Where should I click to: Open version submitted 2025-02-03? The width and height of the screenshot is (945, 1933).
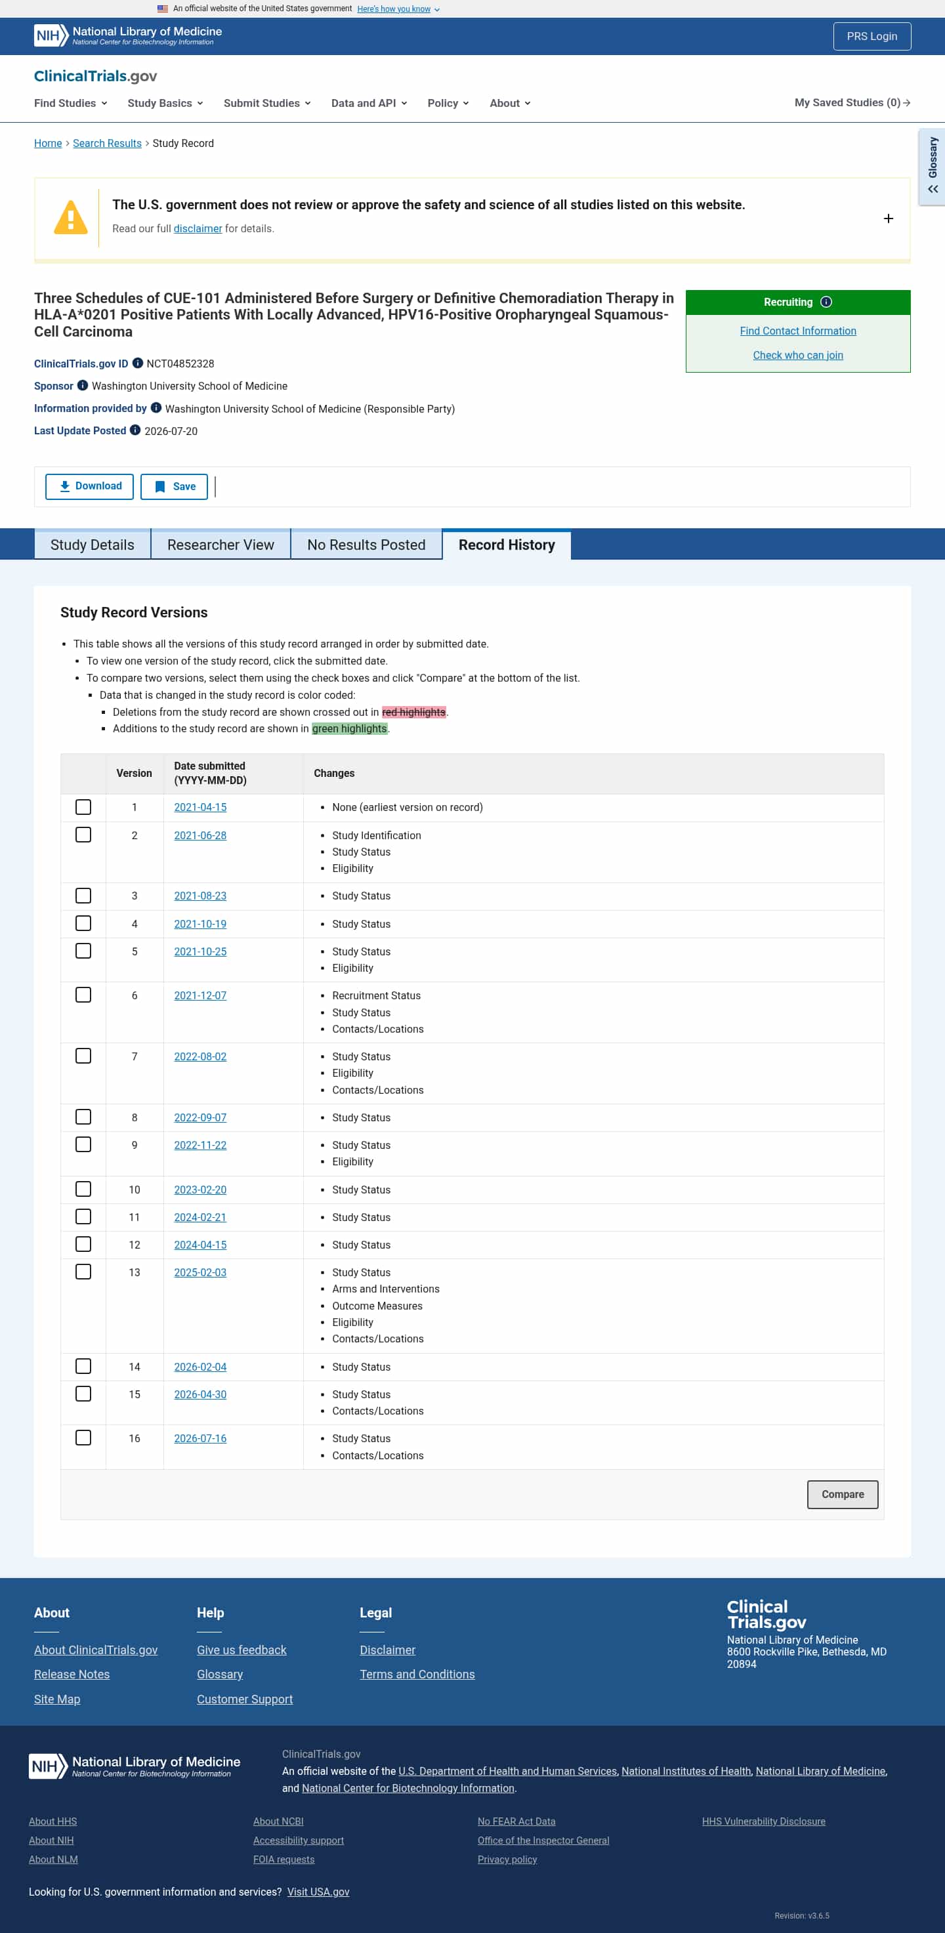(200, 1273)
